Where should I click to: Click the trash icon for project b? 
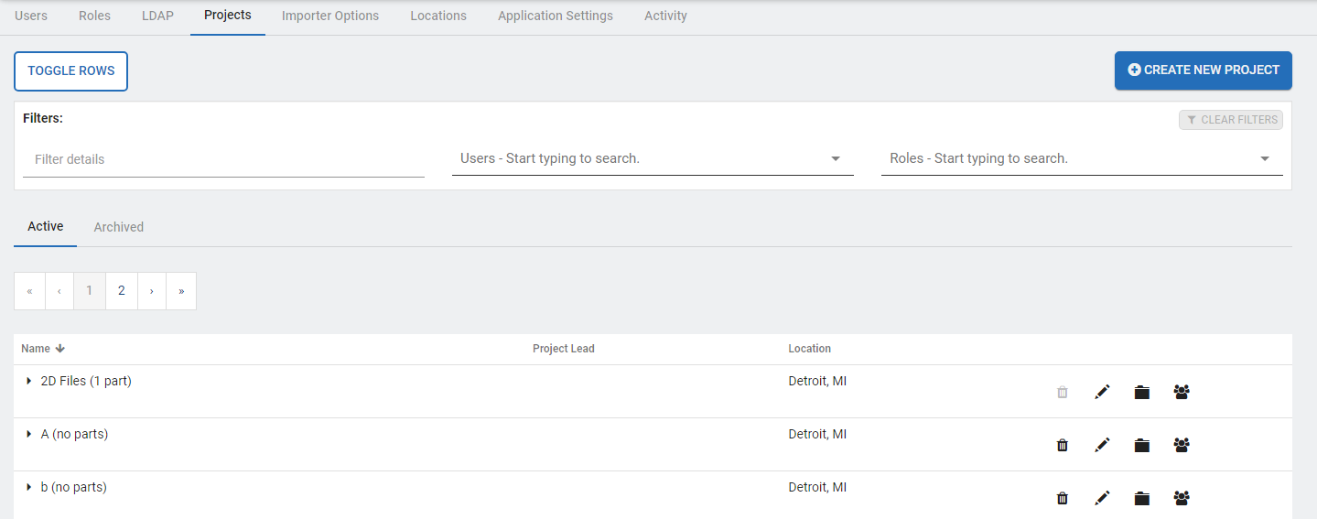pos(1062,499)
